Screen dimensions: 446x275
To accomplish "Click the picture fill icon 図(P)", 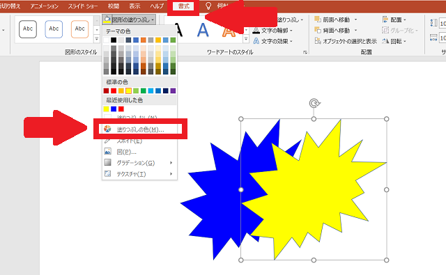I will pyautogui.click(x=107, y=151).
